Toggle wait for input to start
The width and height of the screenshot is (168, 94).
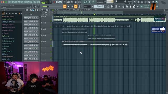click(68, 2)
